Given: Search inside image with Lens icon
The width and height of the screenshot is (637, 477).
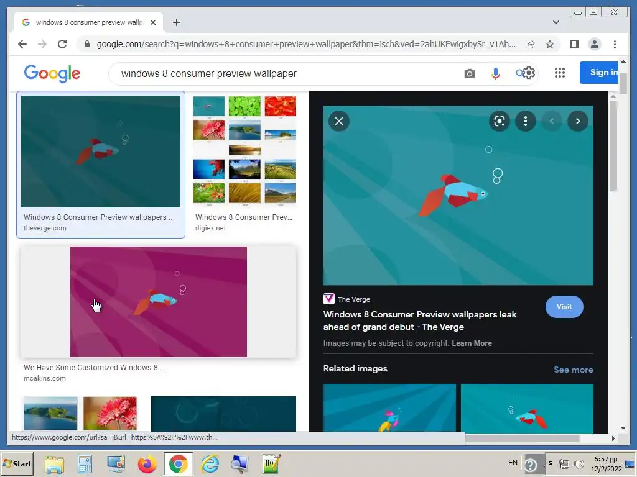Looking at the screenshot, I should click(x=500, y=121).
